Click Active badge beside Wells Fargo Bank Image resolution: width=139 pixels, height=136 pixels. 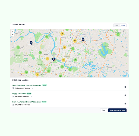point(45,85)
